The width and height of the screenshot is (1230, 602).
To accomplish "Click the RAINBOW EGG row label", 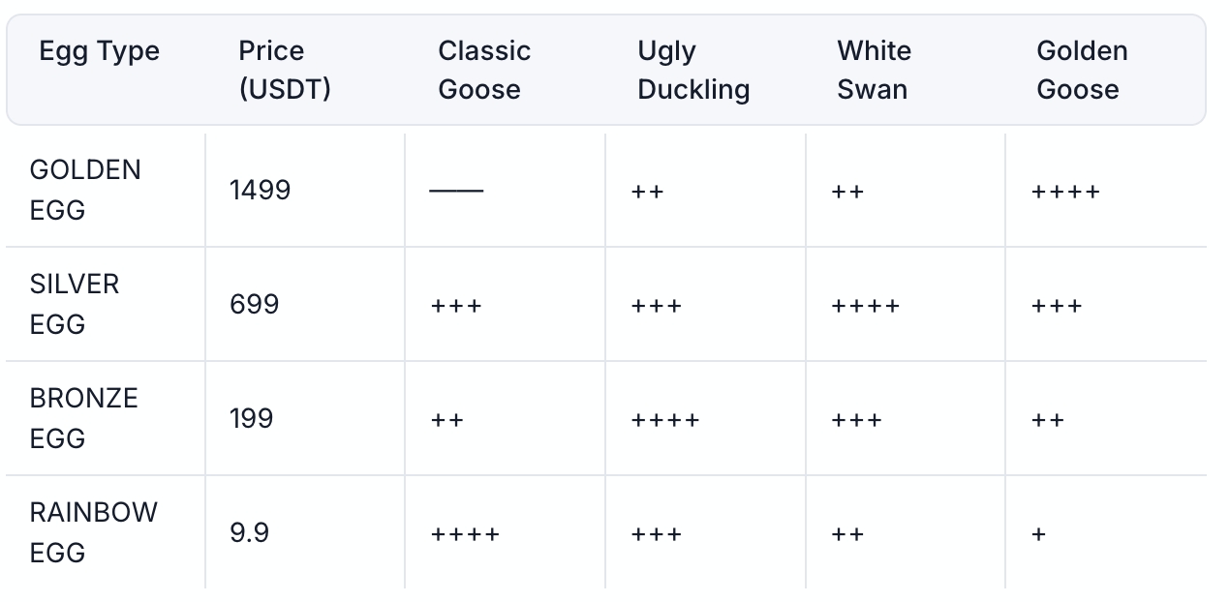I will click(x=93, y=532).
